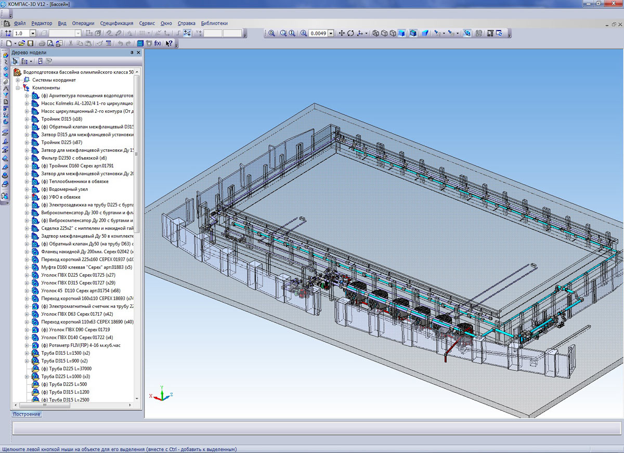Open the print preview tool
Screen dimensions: 624x453
(51, 44)
